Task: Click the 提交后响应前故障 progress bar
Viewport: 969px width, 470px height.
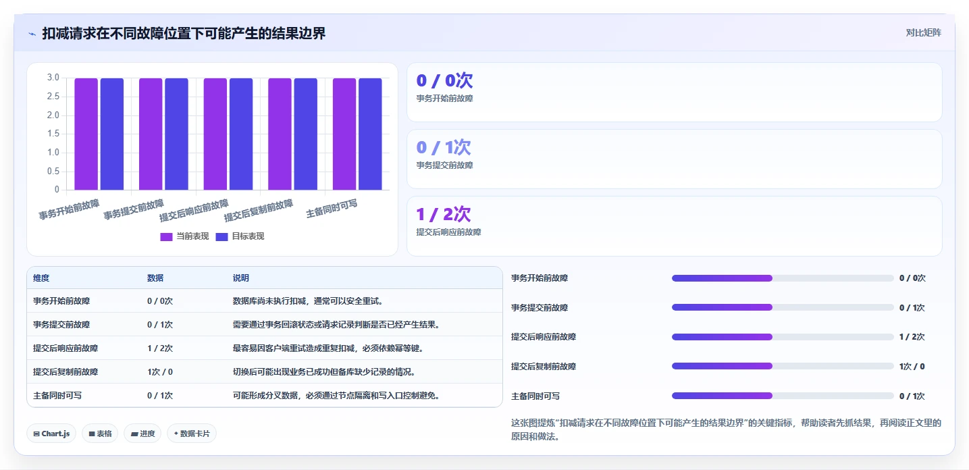Action: pyautogui.click(x=783, y=337)
